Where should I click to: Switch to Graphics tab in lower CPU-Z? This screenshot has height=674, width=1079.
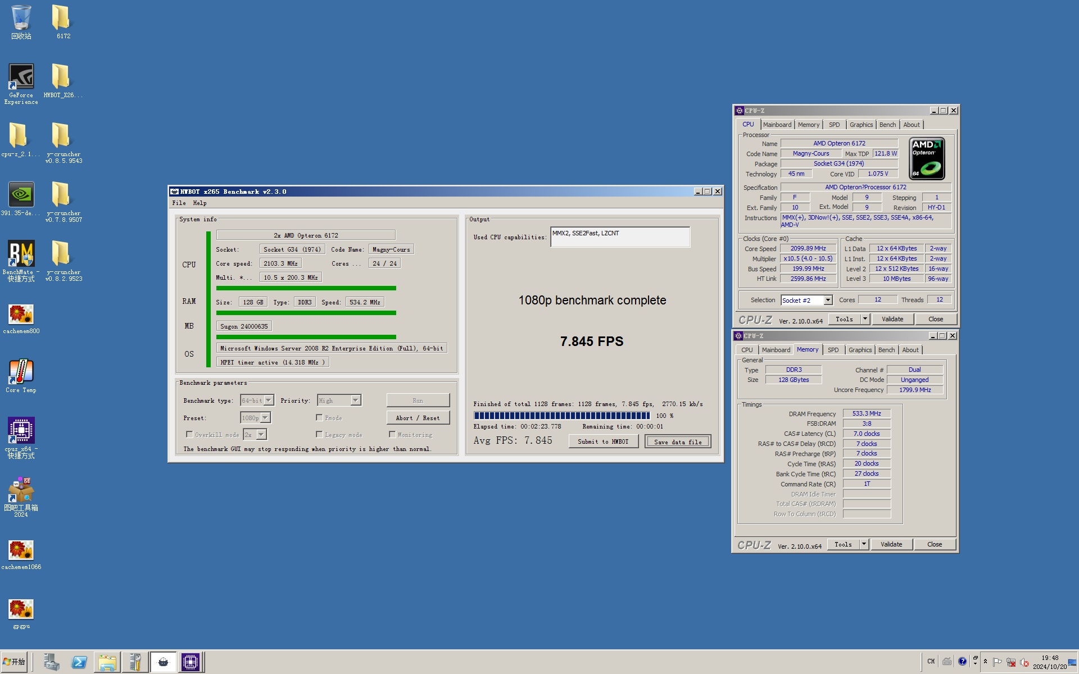click(x=860, y=350)
